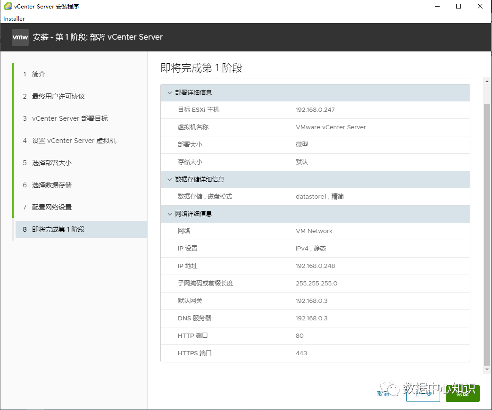492x410 pixels.
Task: Click the DNS 服务器 value 192.168.0.3
Action: click(312, 318)
